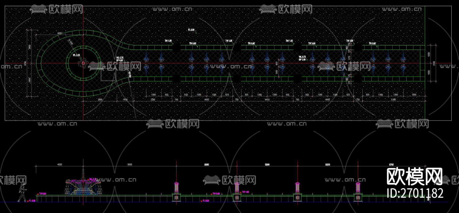The width and height of the screenshot is (459, 213).
Task: Select the 5760 dimension in the elevation
Action: (392, 165)
